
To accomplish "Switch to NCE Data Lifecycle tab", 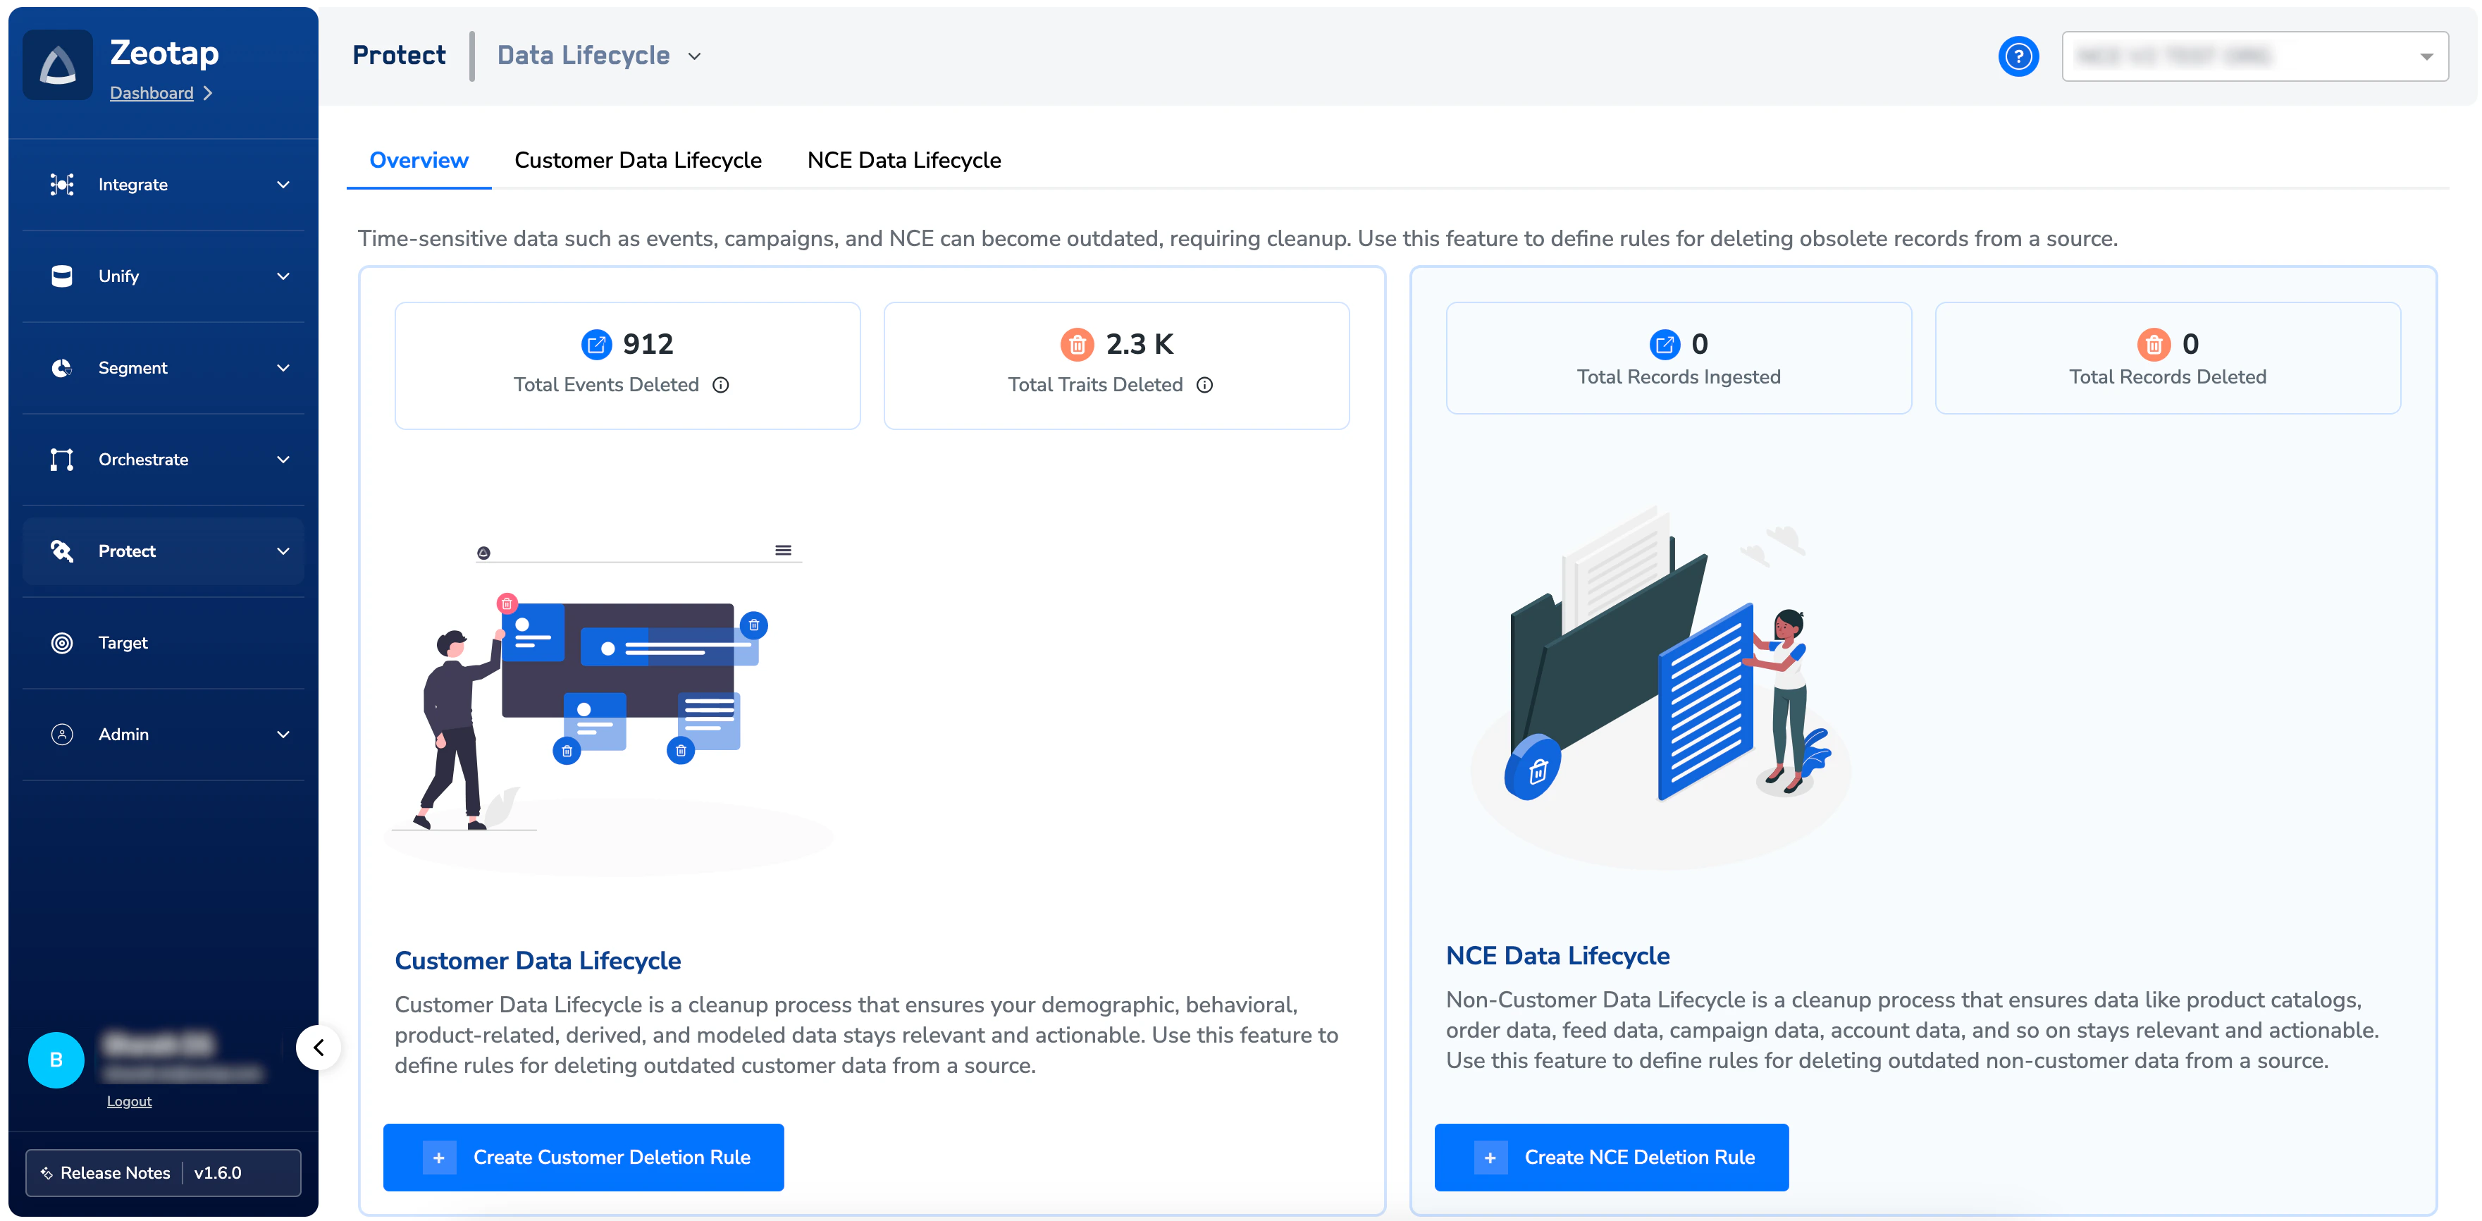I will click(x=903, y=160).
